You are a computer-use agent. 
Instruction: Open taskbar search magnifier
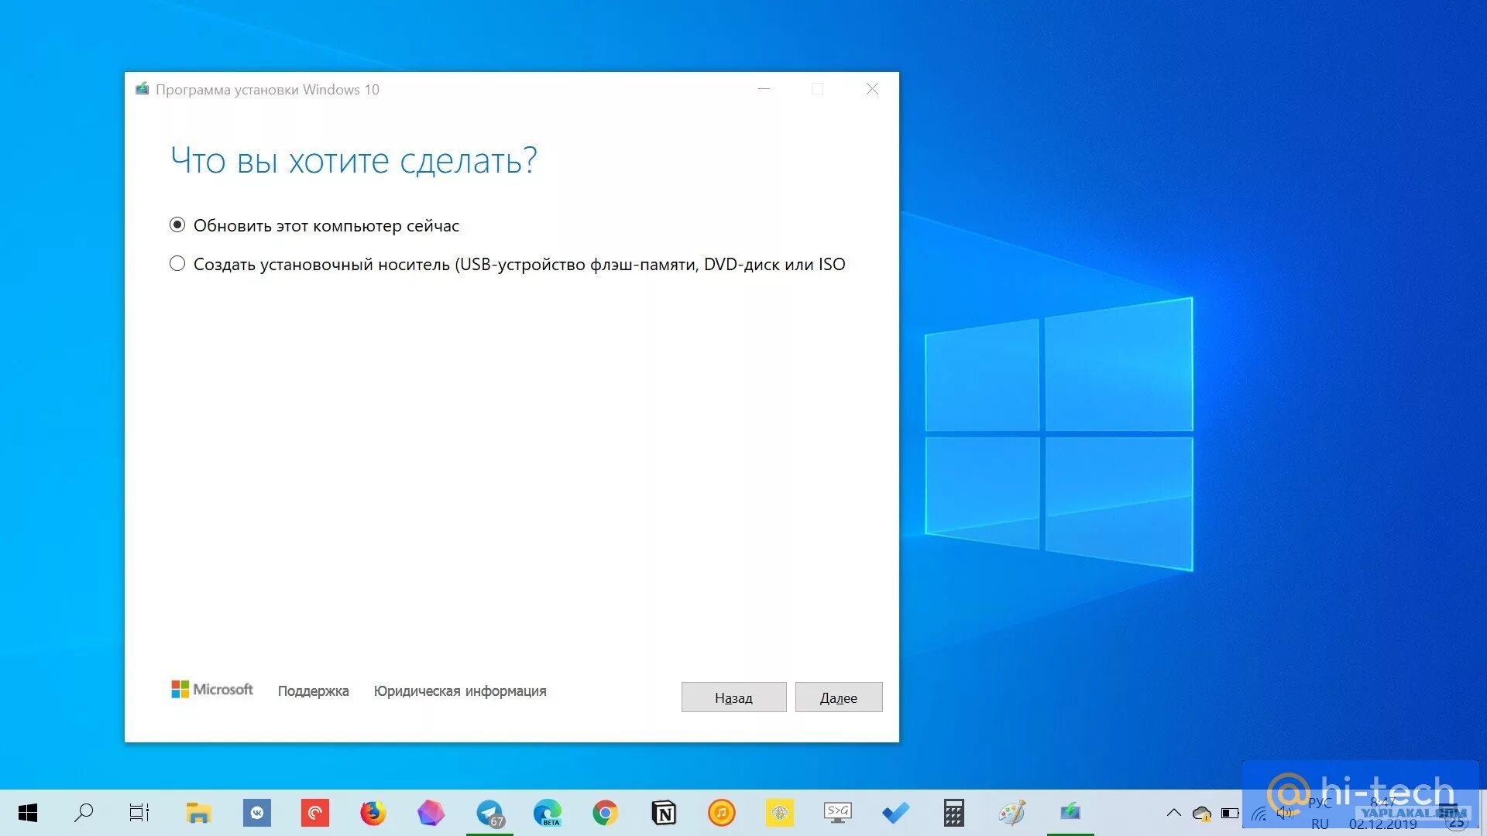click(x=84, y=813)
